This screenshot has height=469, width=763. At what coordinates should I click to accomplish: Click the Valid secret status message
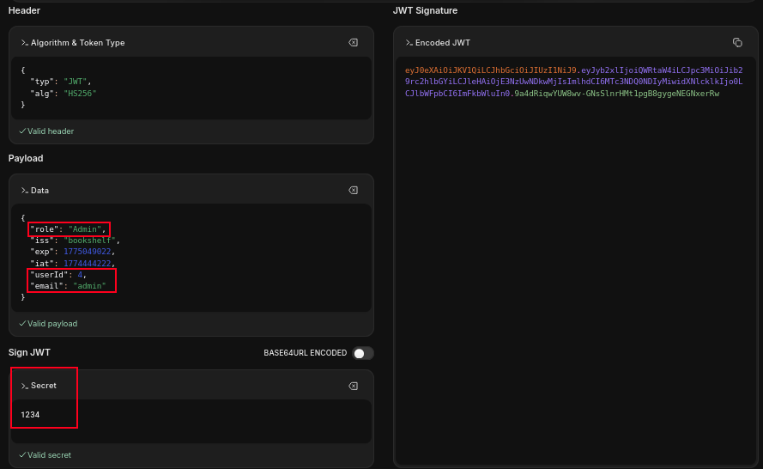pyautogui.click(x=45, y=455)
